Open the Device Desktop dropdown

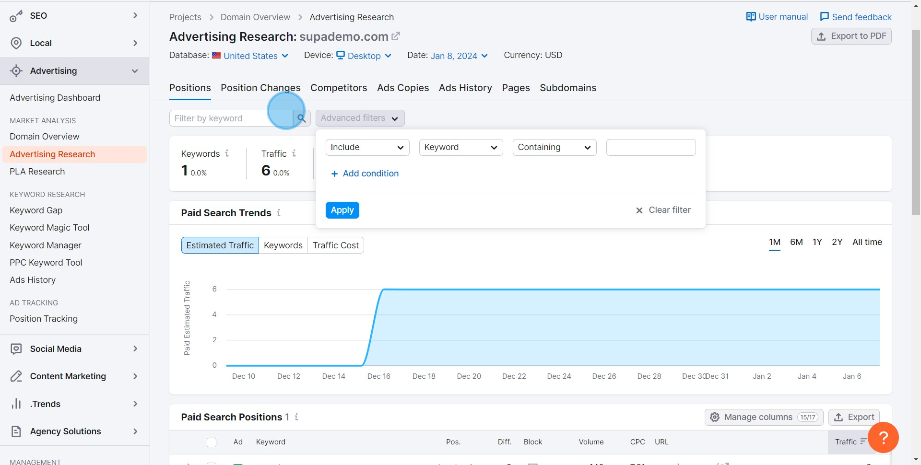tap(364, 56)
